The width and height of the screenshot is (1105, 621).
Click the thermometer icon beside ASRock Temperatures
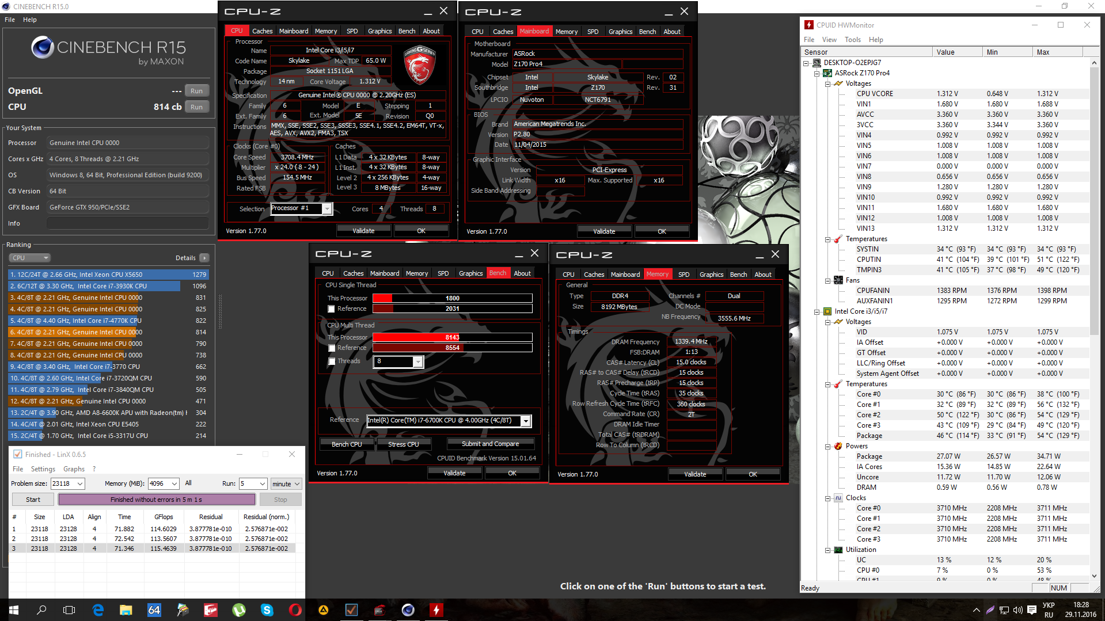[838, 239]
